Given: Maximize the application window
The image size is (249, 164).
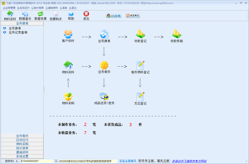Looking at the screenshot, I should click(241, 3).
